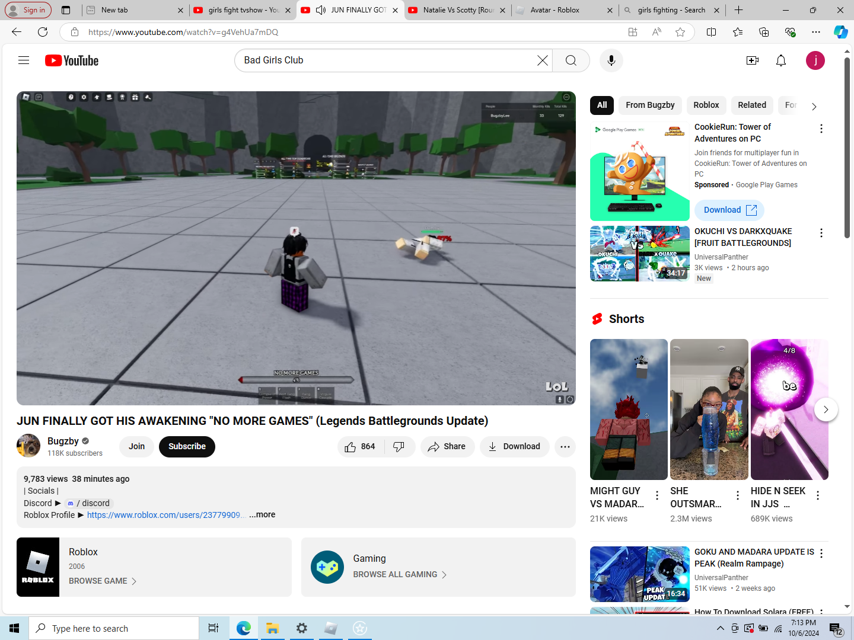
Task: Click the Roblox game logo tile
Action: (38, 567)
